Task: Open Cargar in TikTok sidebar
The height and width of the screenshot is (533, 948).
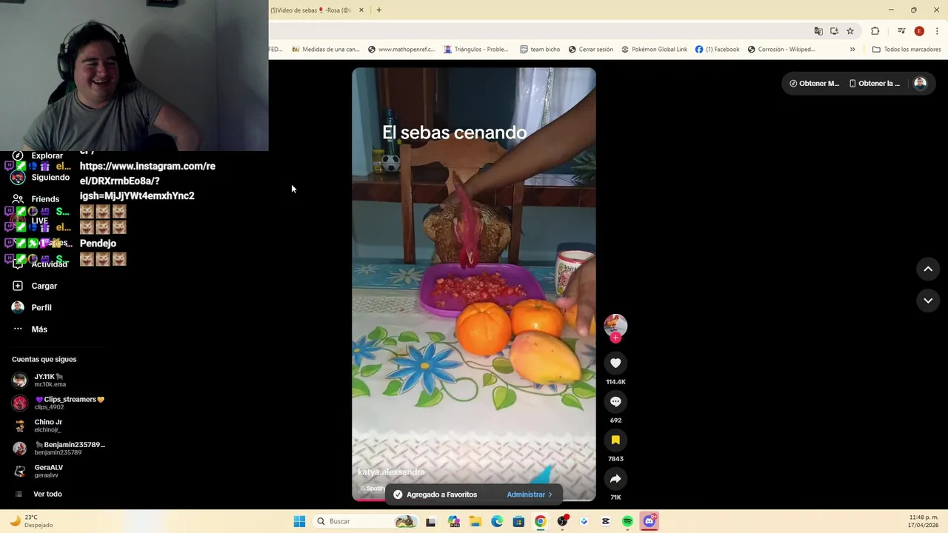Action: click(36, 286)
